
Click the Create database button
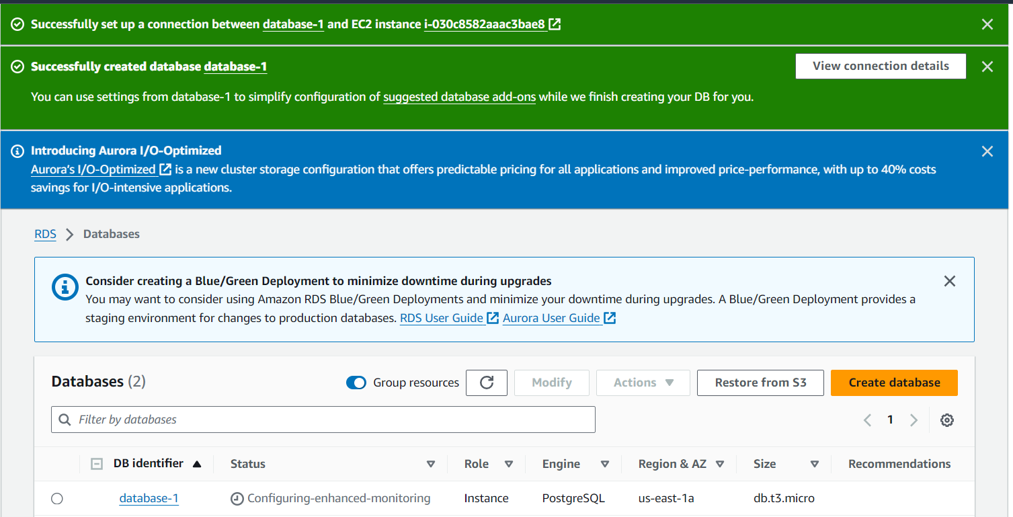(894, 383)
